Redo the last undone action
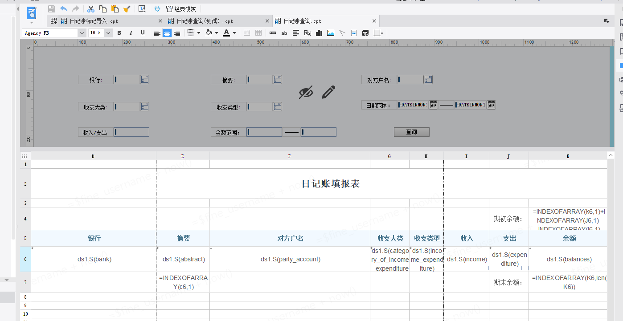Screen dimensions: 623x321 coord(76,9)
